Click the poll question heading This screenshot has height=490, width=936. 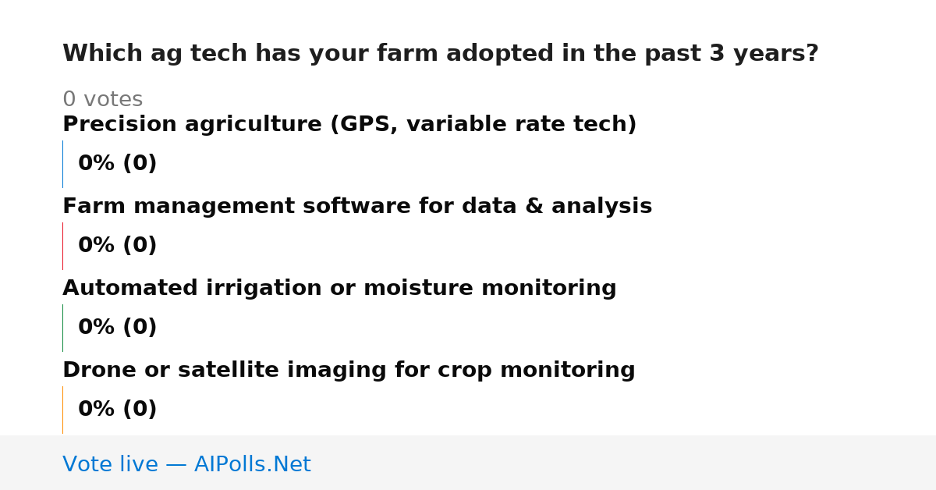coord(441,54)
